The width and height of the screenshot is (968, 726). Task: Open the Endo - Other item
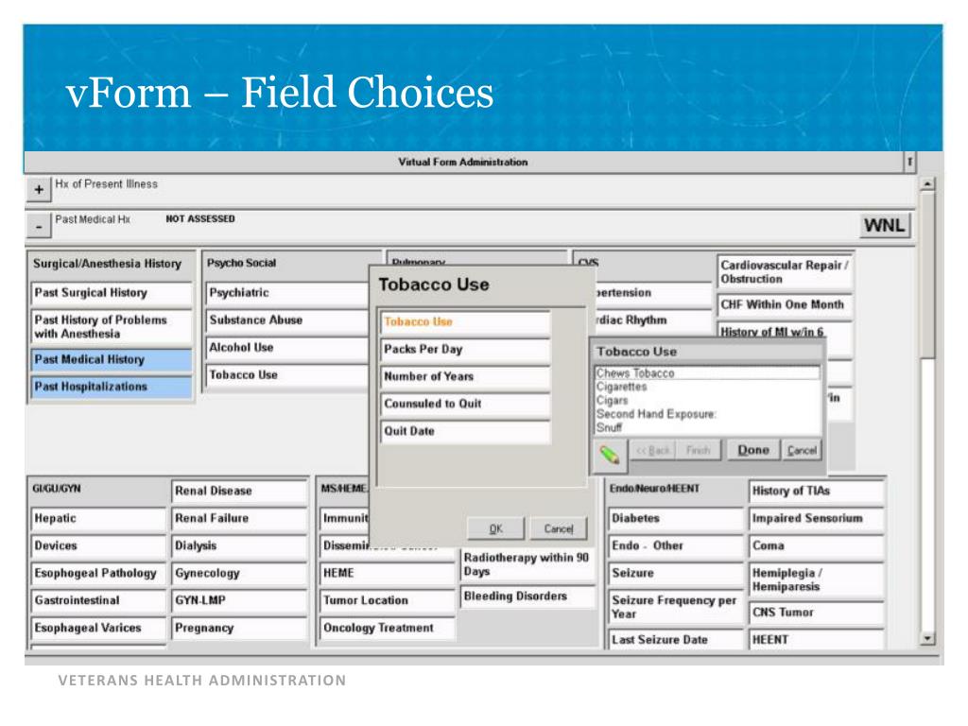676,545
